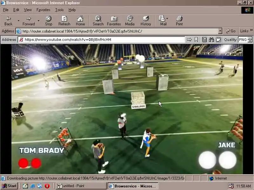254x190 pixels.
Task: Open the Mail button dropdown arrow
Action: point(167,18)
